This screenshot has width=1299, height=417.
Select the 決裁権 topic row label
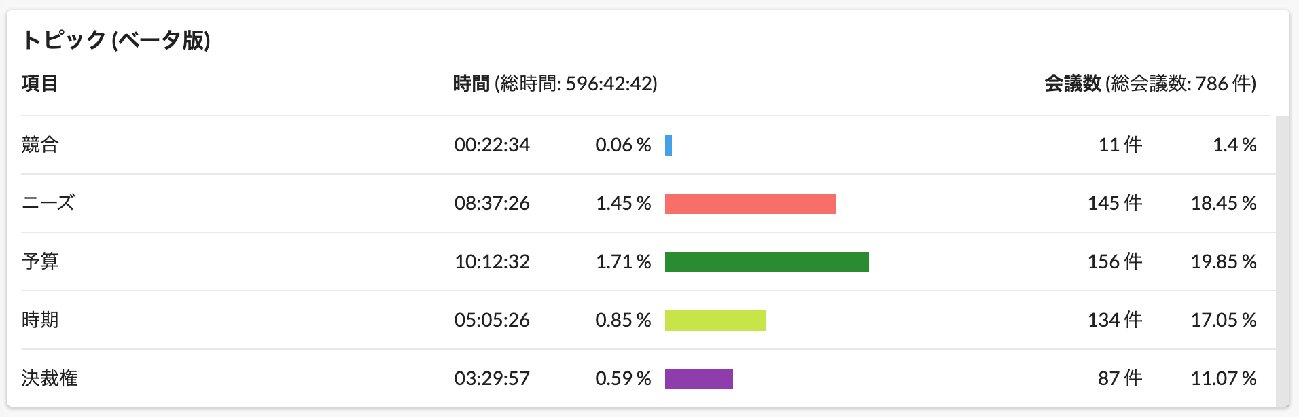pyautogui.click(x=50, y=378)
